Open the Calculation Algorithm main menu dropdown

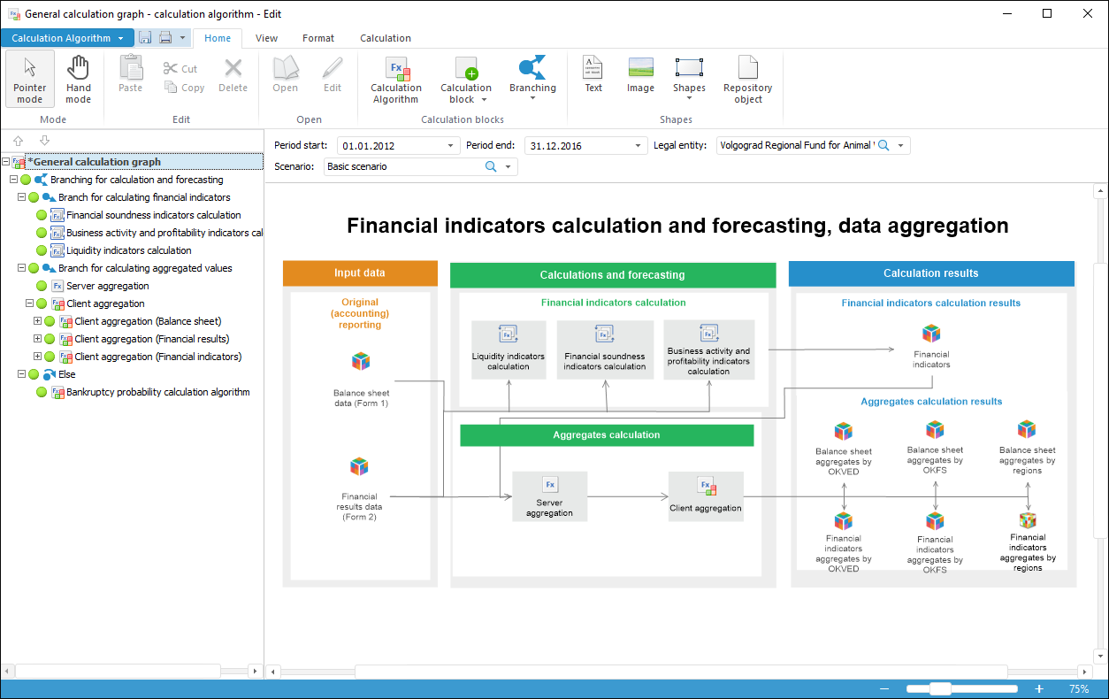point(67,38)
